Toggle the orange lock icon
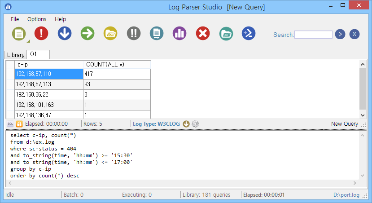The width and height of the screenshot is (372, 203). point(19,124)
